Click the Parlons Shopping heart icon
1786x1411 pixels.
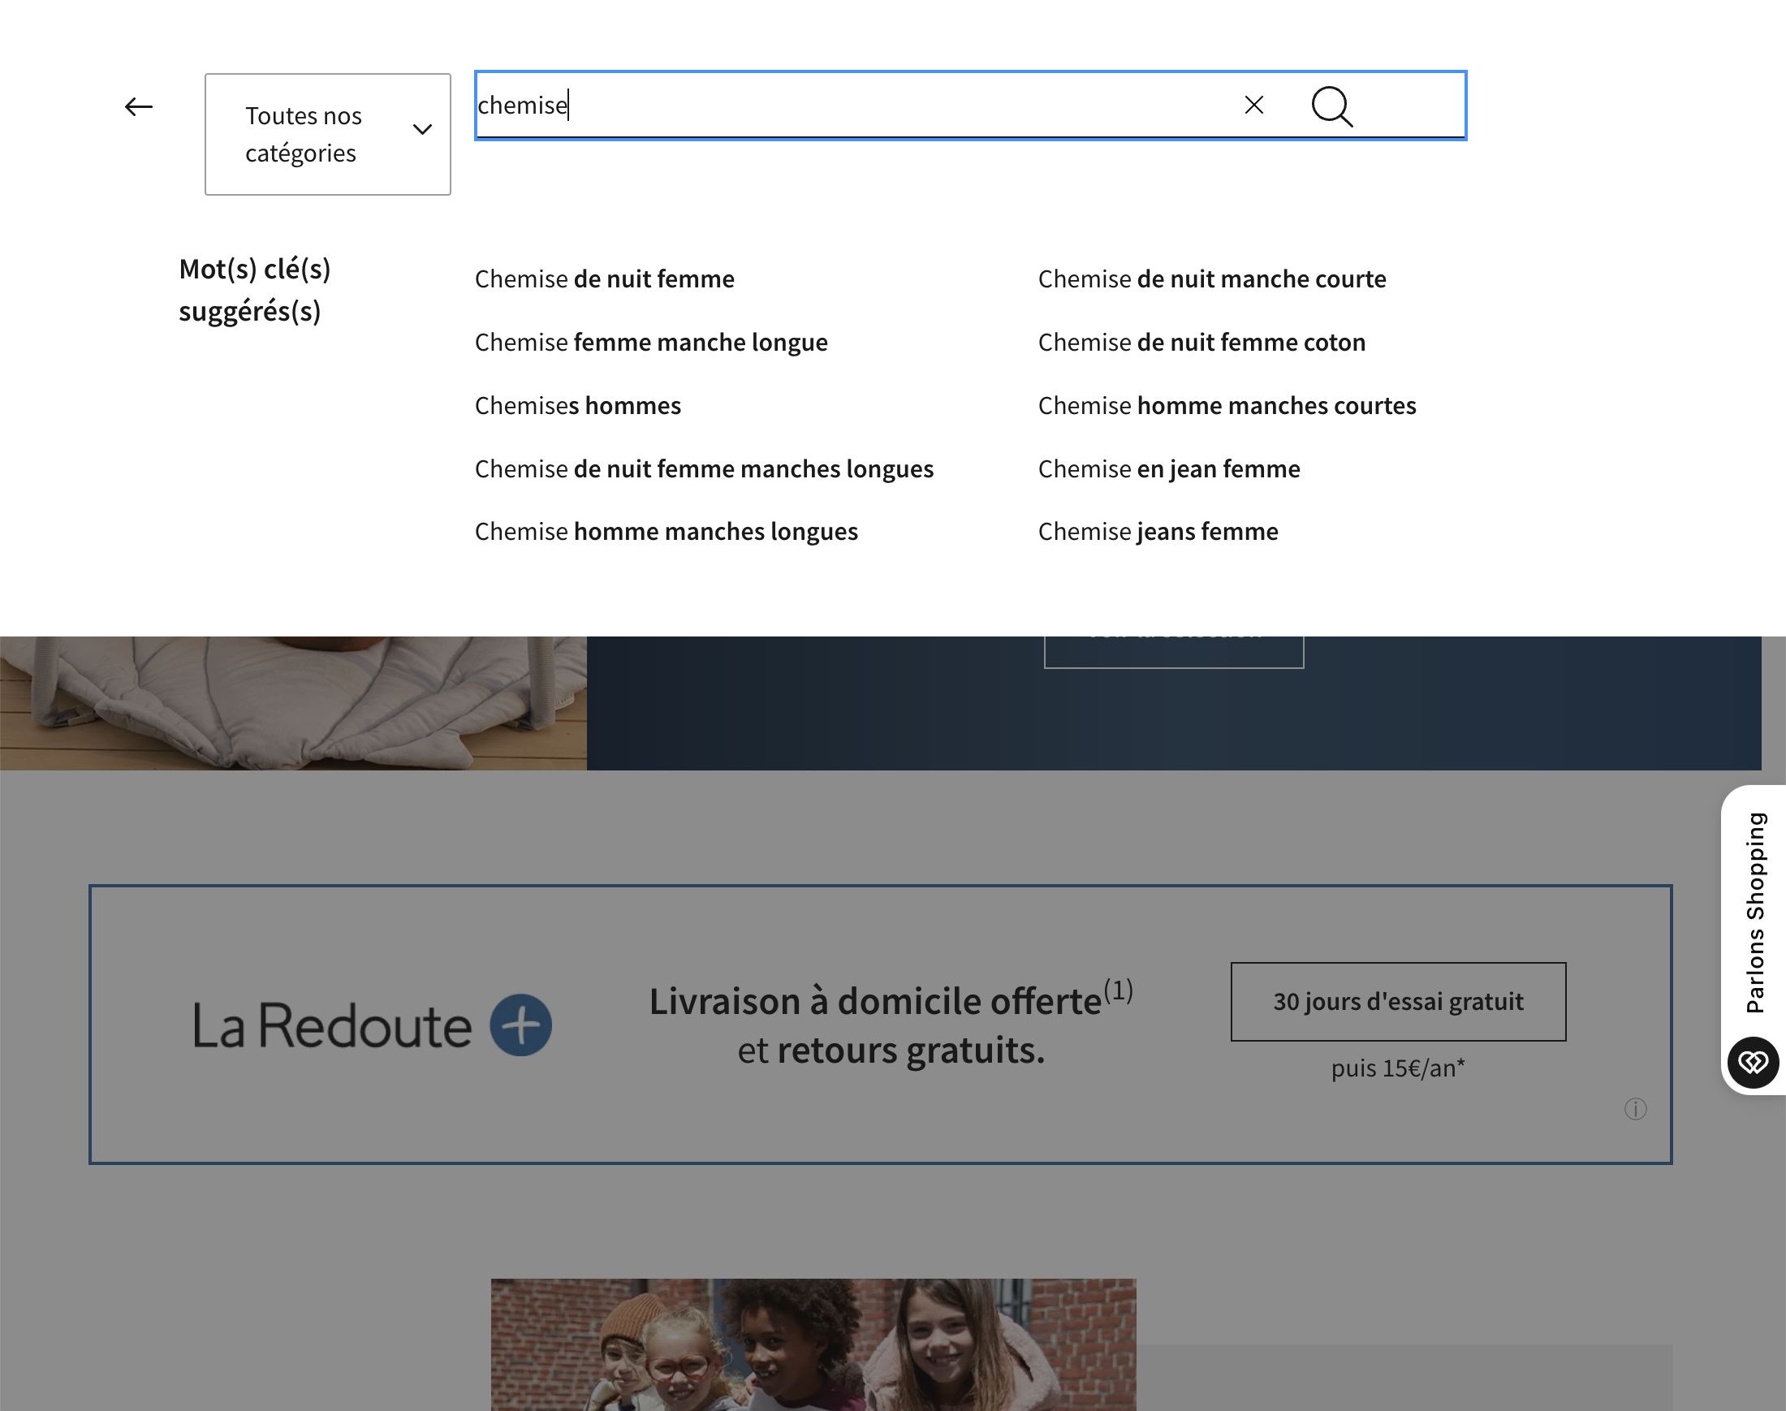(x=1753, y=1063)
